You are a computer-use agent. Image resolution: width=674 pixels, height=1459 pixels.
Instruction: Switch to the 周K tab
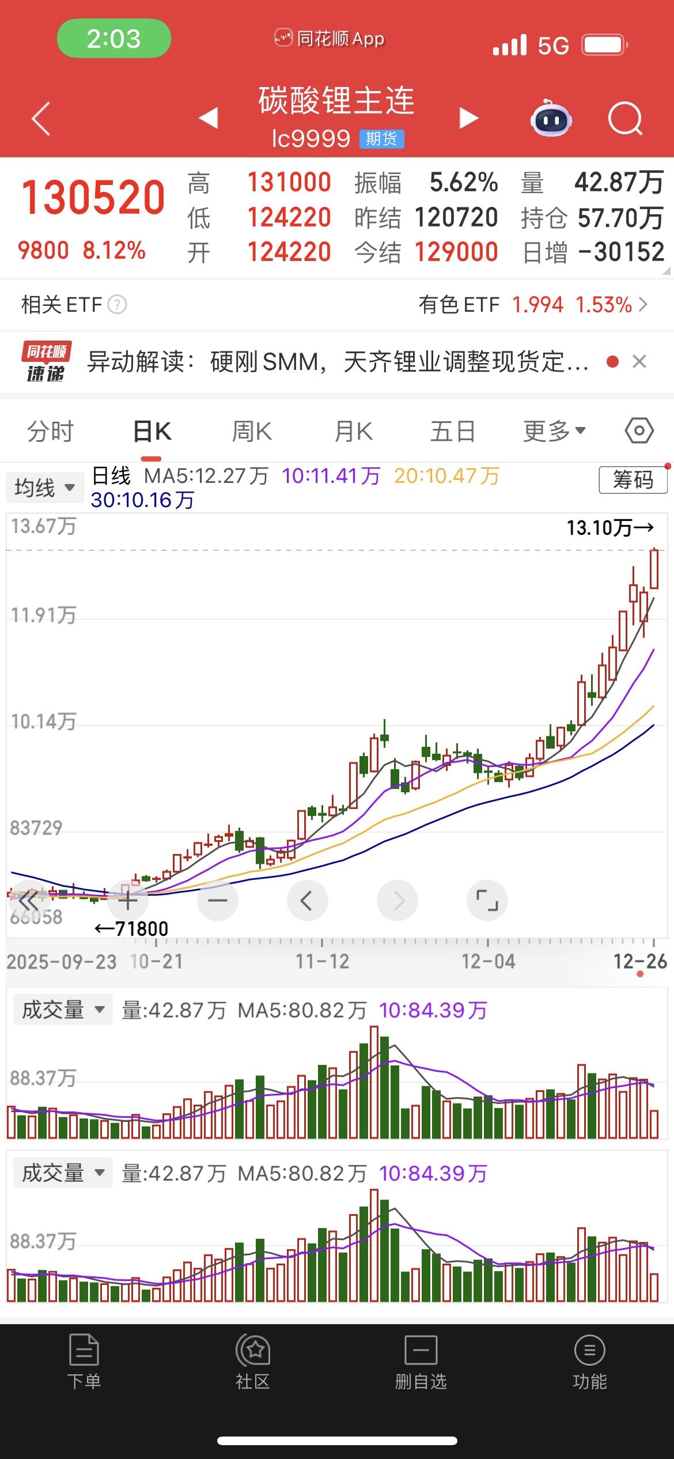pos(252,431)
